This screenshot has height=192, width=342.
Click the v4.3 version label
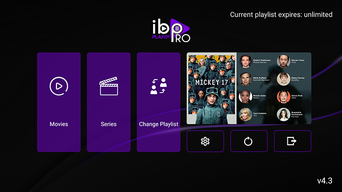(x=325, y=181)
